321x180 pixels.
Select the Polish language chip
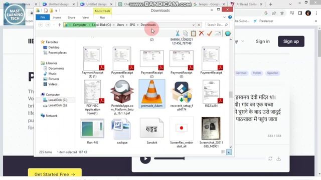[257, 73]
